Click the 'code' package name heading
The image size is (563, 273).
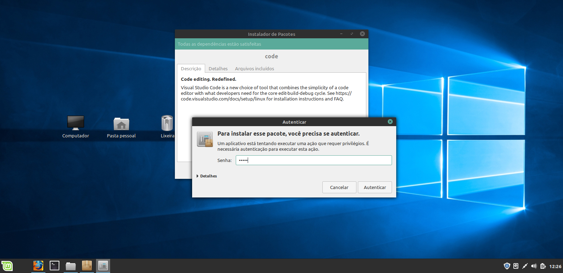(x=272, y=56)
